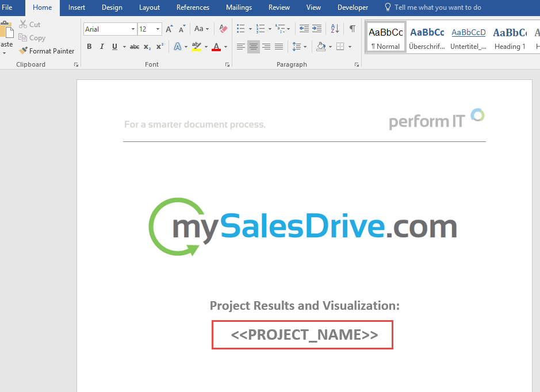
Task: Expand font color options arrow
Action: coord(226,47)
